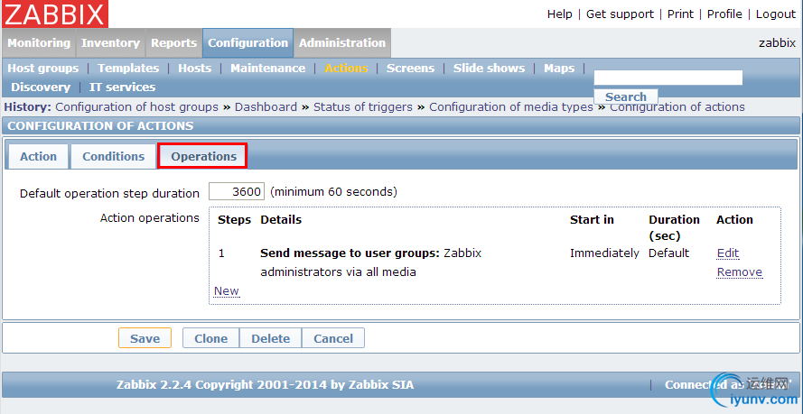Open history link Configuration of actions
This screenshot has width=803, height=414.
click(x=677, y=106)
